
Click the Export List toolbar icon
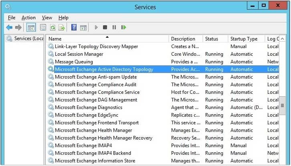coord(62,28)
